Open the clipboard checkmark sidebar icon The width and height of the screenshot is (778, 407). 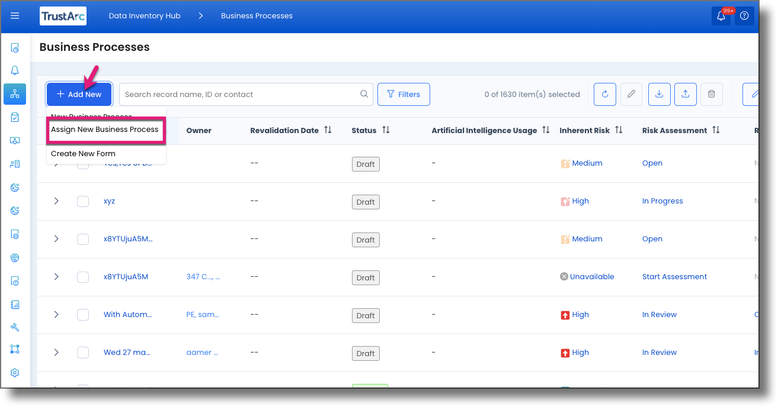coord(15,117)
